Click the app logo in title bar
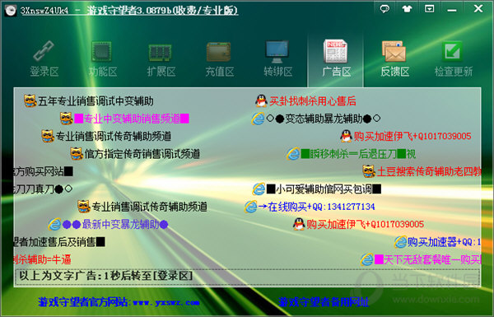Screen dimensions: 494x317 [11, 10]
